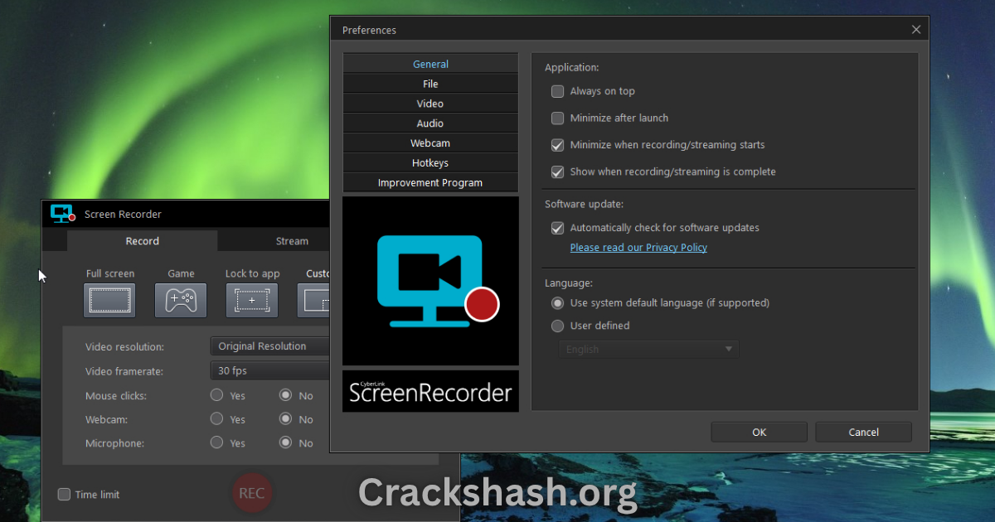Image resolution: width=995 pixels, height=522 pixels.
Task: Toggle Automatically check for software updates
Action: 558,228
